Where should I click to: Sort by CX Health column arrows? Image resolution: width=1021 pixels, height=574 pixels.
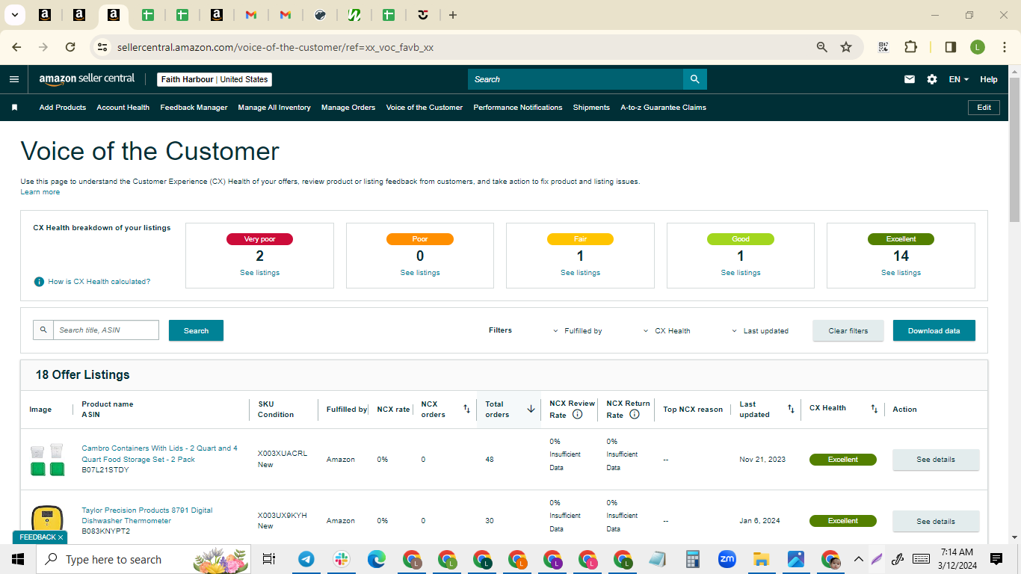coord(874,409)
